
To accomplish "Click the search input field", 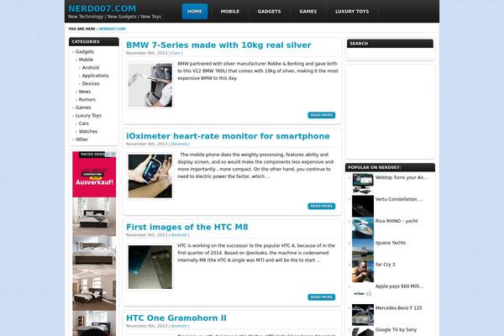I will click(x=390, y=54).
